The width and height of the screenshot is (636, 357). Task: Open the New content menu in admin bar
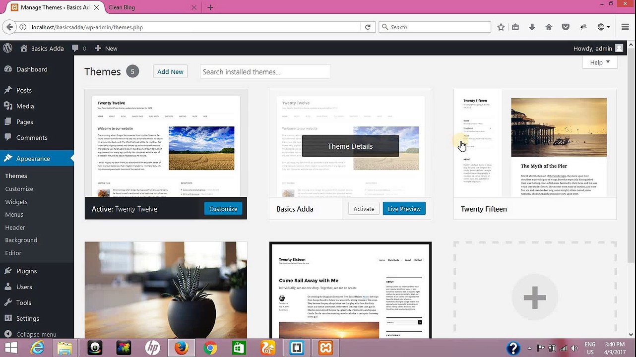pos(106,48)
